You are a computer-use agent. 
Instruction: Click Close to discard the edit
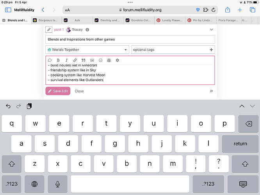click(x=79, y=91)
